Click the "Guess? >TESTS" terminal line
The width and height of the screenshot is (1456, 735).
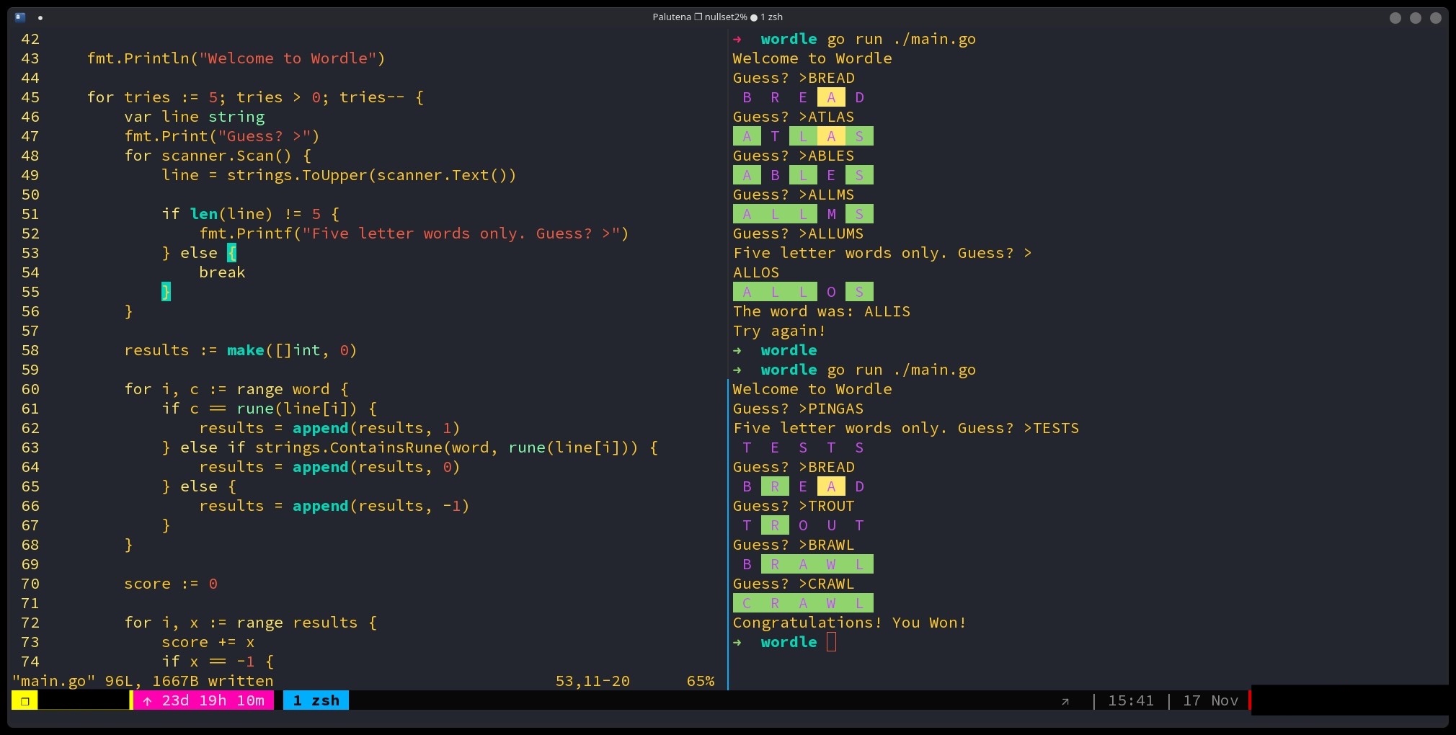pos(906,428)
